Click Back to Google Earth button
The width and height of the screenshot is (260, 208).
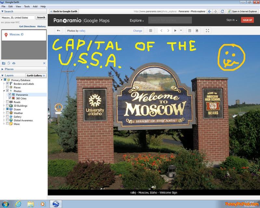(x=64, y=11)
